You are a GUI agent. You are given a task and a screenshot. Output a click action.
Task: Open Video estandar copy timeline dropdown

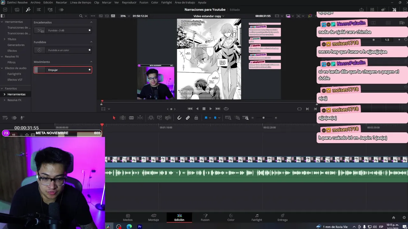pos(209,16)
